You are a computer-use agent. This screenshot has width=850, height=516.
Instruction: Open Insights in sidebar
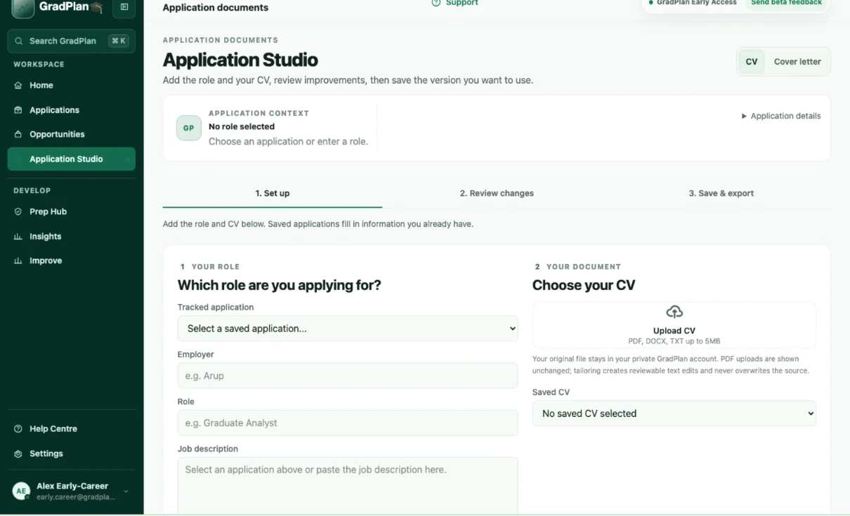[71, 237]
